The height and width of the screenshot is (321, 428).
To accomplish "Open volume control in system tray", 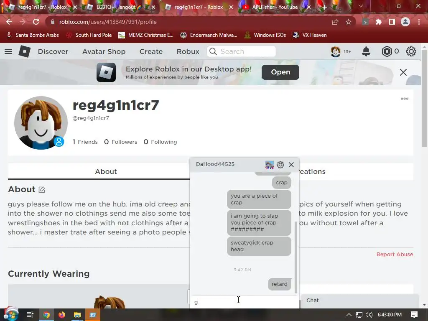I will [x=369, y=315].
